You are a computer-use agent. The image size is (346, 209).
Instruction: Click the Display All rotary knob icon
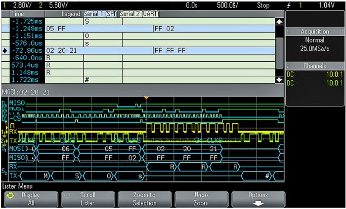point(10,195)
